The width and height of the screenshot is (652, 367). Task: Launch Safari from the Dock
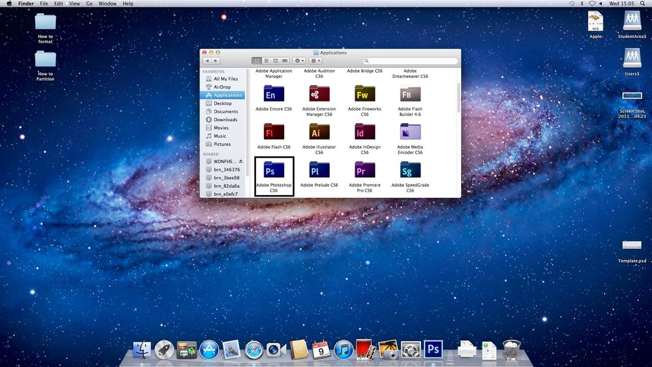(253, 350)
